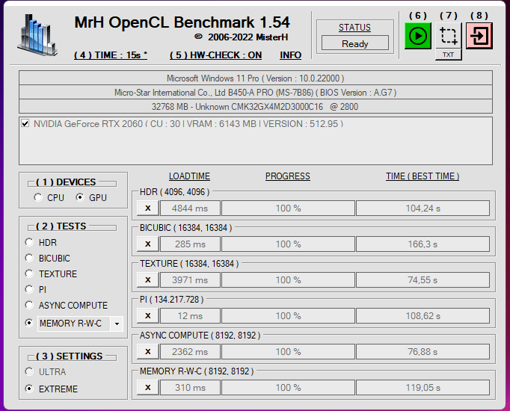Click the TIME ( BEST TIME ) header

tap(423, 176)
